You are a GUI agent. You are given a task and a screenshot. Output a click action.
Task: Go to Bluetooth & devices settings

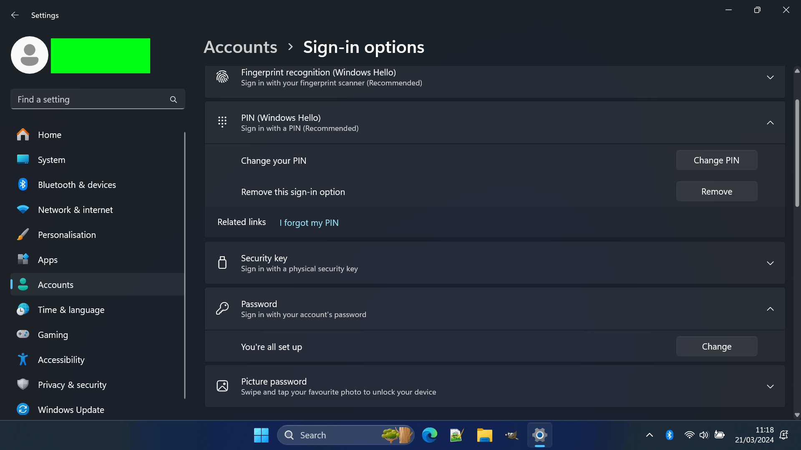click(77, 185)
